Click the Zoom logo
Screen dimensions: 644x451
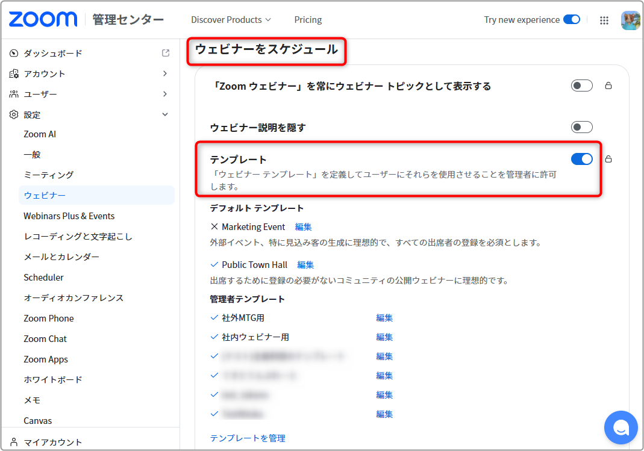coord(43,19)
